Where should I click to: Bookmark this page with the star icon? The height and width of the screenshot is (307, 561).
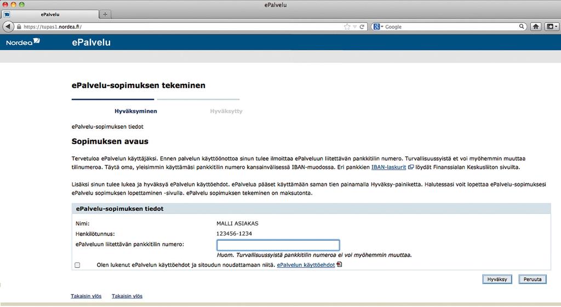pos(347,27)
